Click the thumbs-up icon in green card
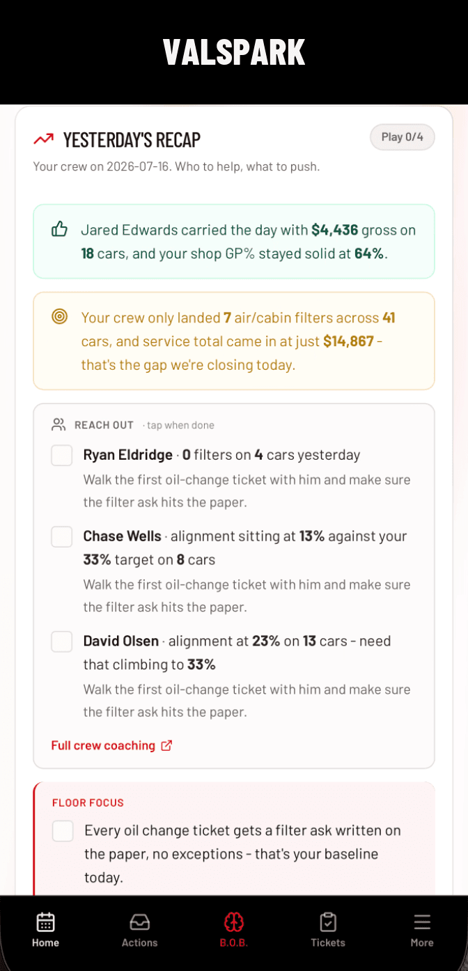Screen dimensions: 468x971 [x=60, y=229]
